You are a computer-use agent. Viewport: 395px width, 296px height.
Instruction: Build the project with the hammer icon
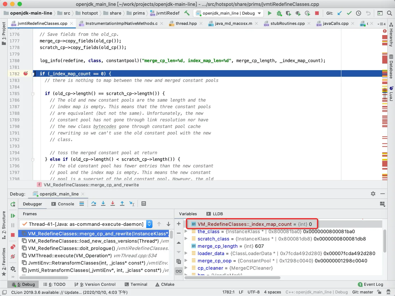click(x=187, y=13)
